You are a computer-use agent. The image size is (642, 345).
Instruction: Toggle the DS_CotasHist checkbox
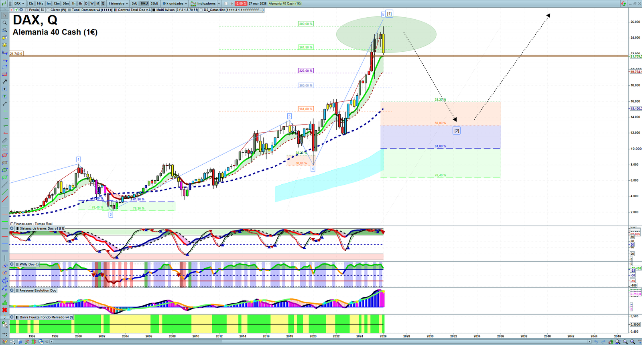(x=201, y=10)
